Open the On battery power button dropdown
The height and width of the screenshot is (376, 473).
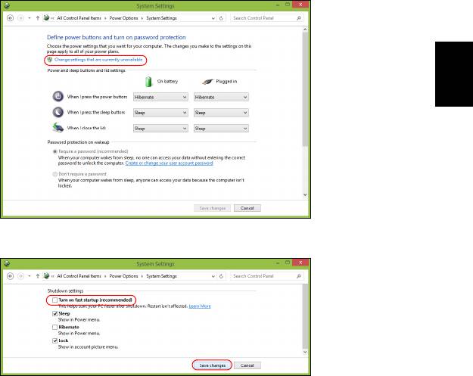pos(160,97)
